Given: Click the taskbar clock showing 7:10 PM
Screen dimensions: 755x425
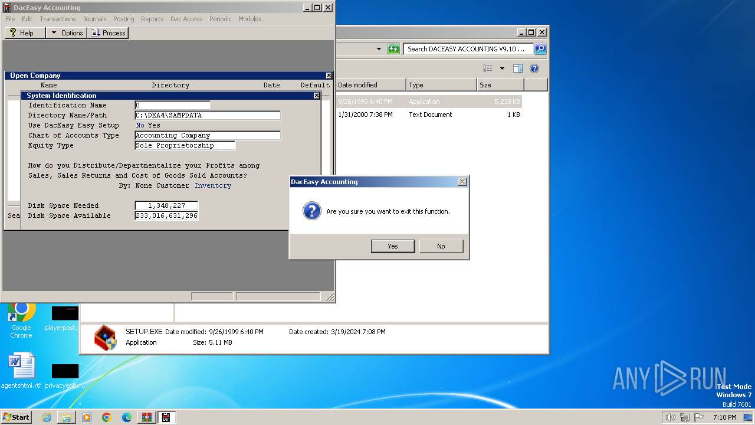Looking at the screenshot, I should [725, 417].
